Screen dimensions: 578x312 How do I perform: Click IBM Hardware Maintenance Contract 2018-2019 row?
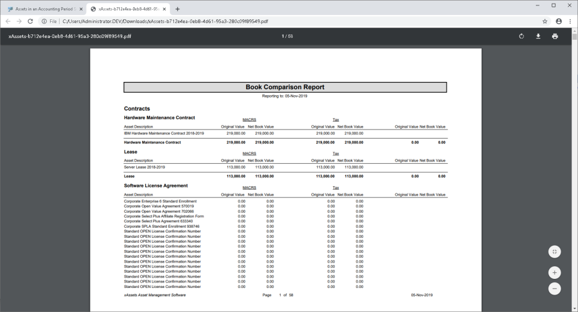[244, 134]
